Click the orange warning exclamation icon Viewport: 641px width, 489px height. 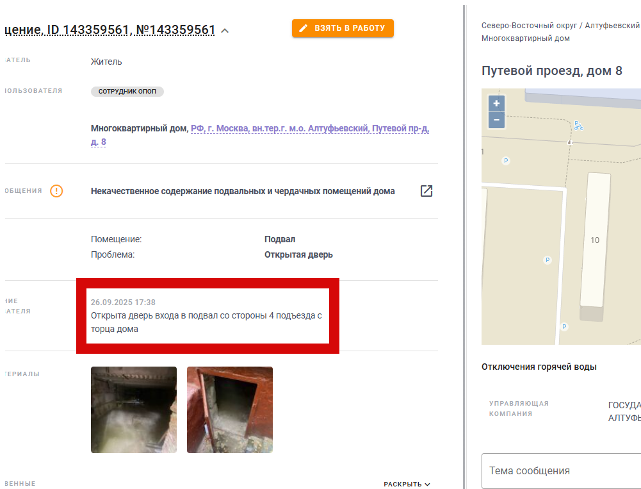click(x=56, y=191)
